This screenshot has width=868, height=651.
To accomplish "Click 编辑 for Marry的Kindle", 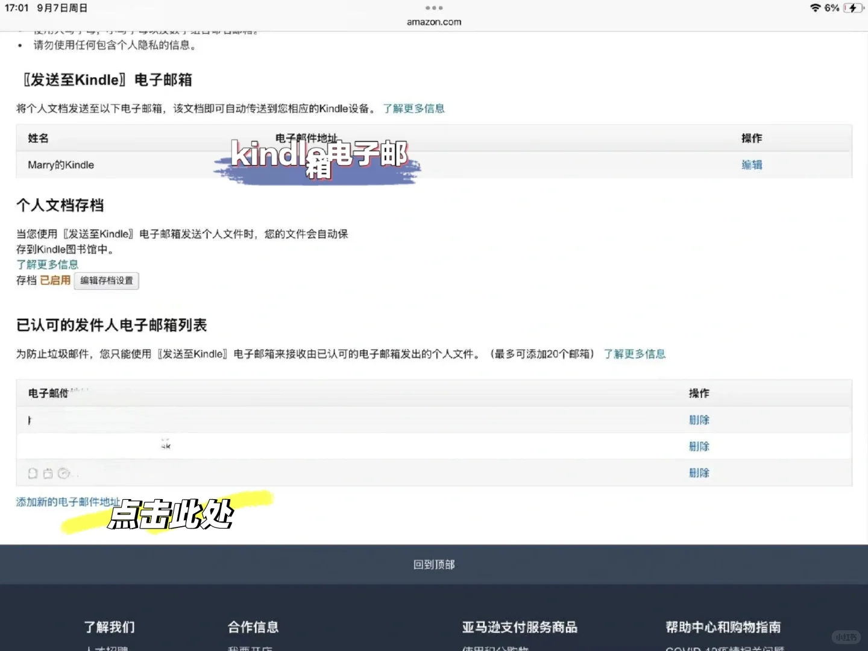I will [x=752, y=165].
